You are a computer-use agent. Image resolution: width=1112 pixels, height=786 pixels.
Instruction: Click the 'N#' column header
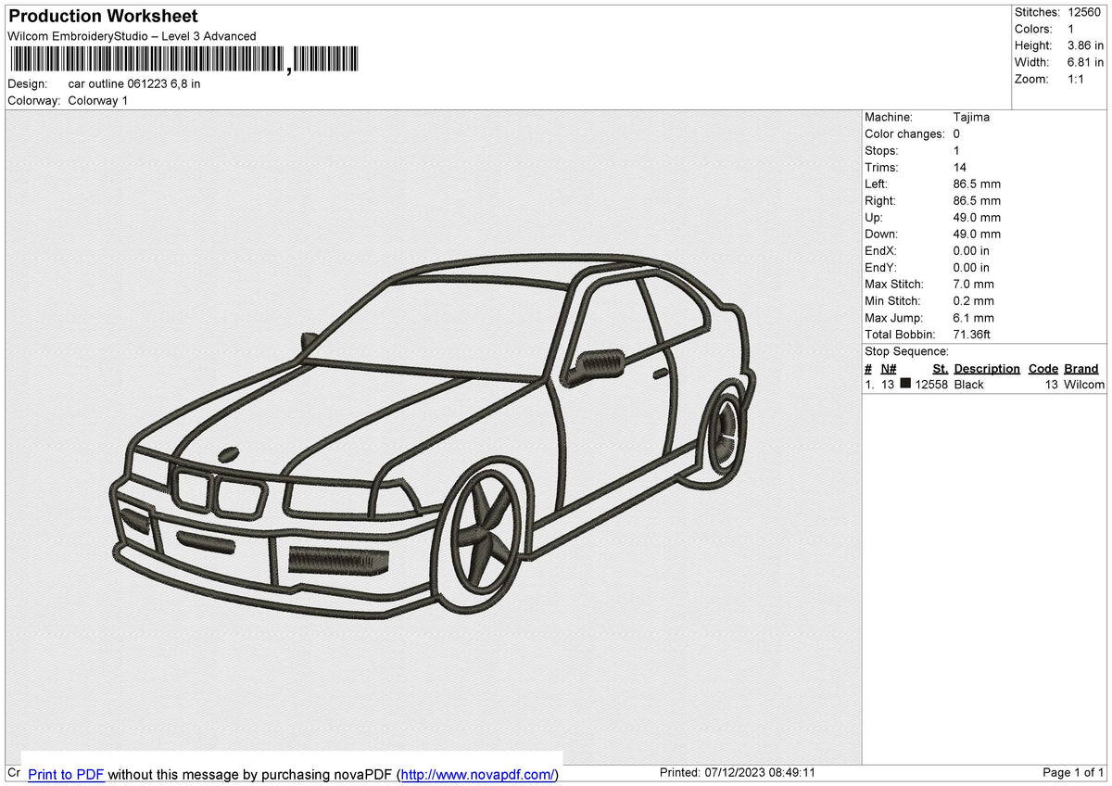pos(888,368)
